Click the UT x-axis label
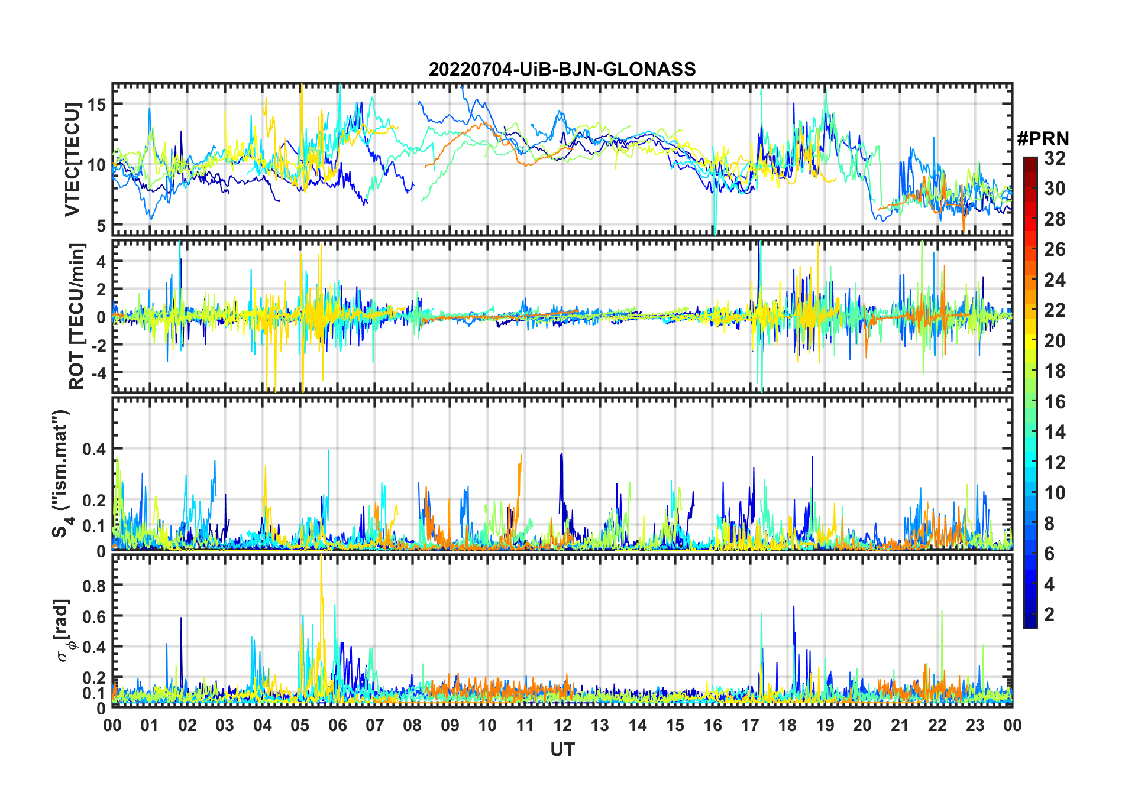The image size is (1125, 786). tap(562, 750)
